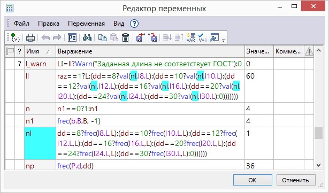Click the P= parameters icon

72,38
